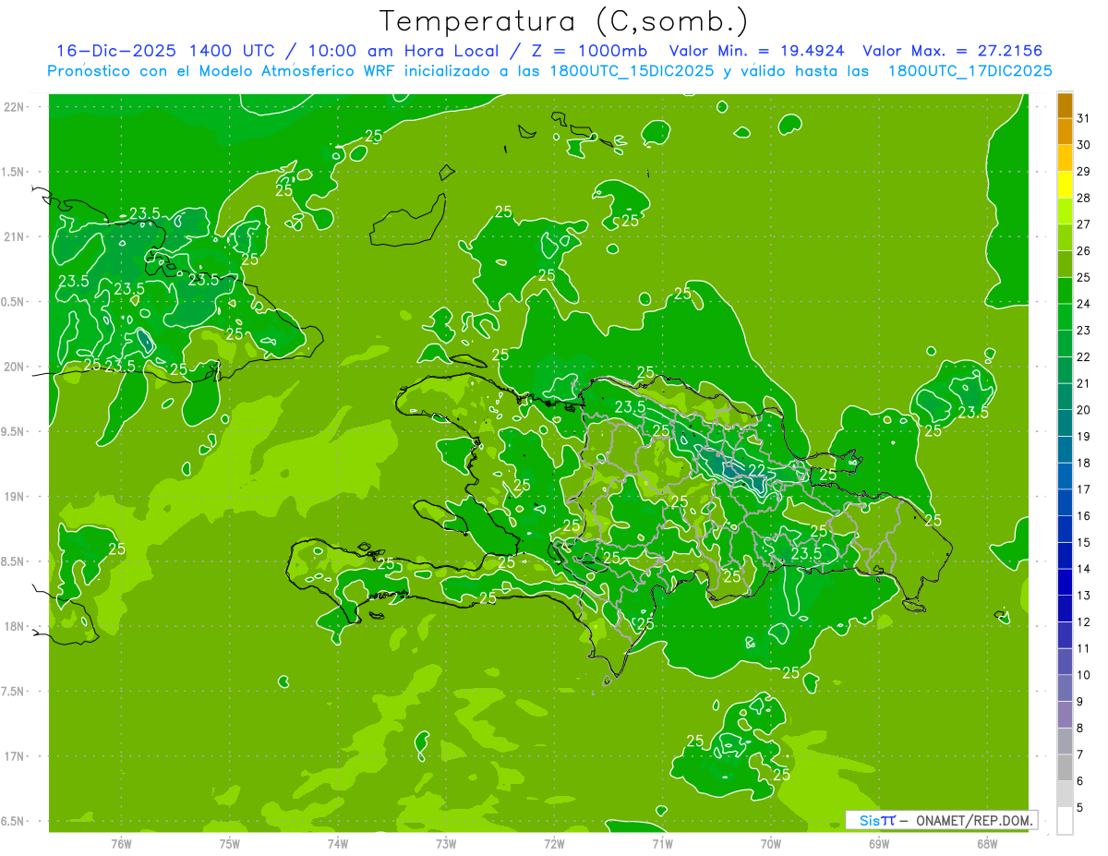The width and height of the screenshot is (1108, 856).
Task: Click the '29' value on the color scale
Action: coord(1084,172)
